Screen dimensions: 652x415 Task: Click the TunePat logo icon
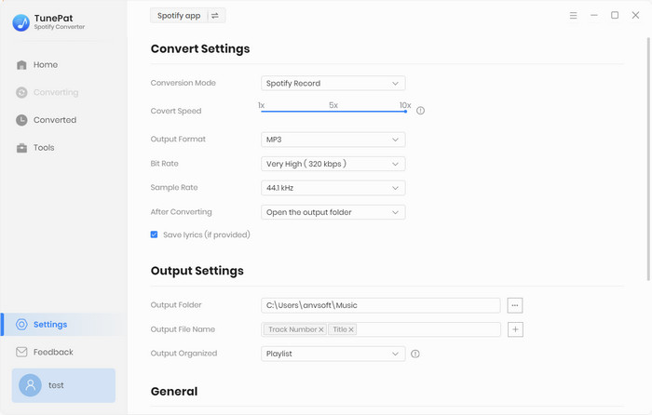click(x=20, y=22)
